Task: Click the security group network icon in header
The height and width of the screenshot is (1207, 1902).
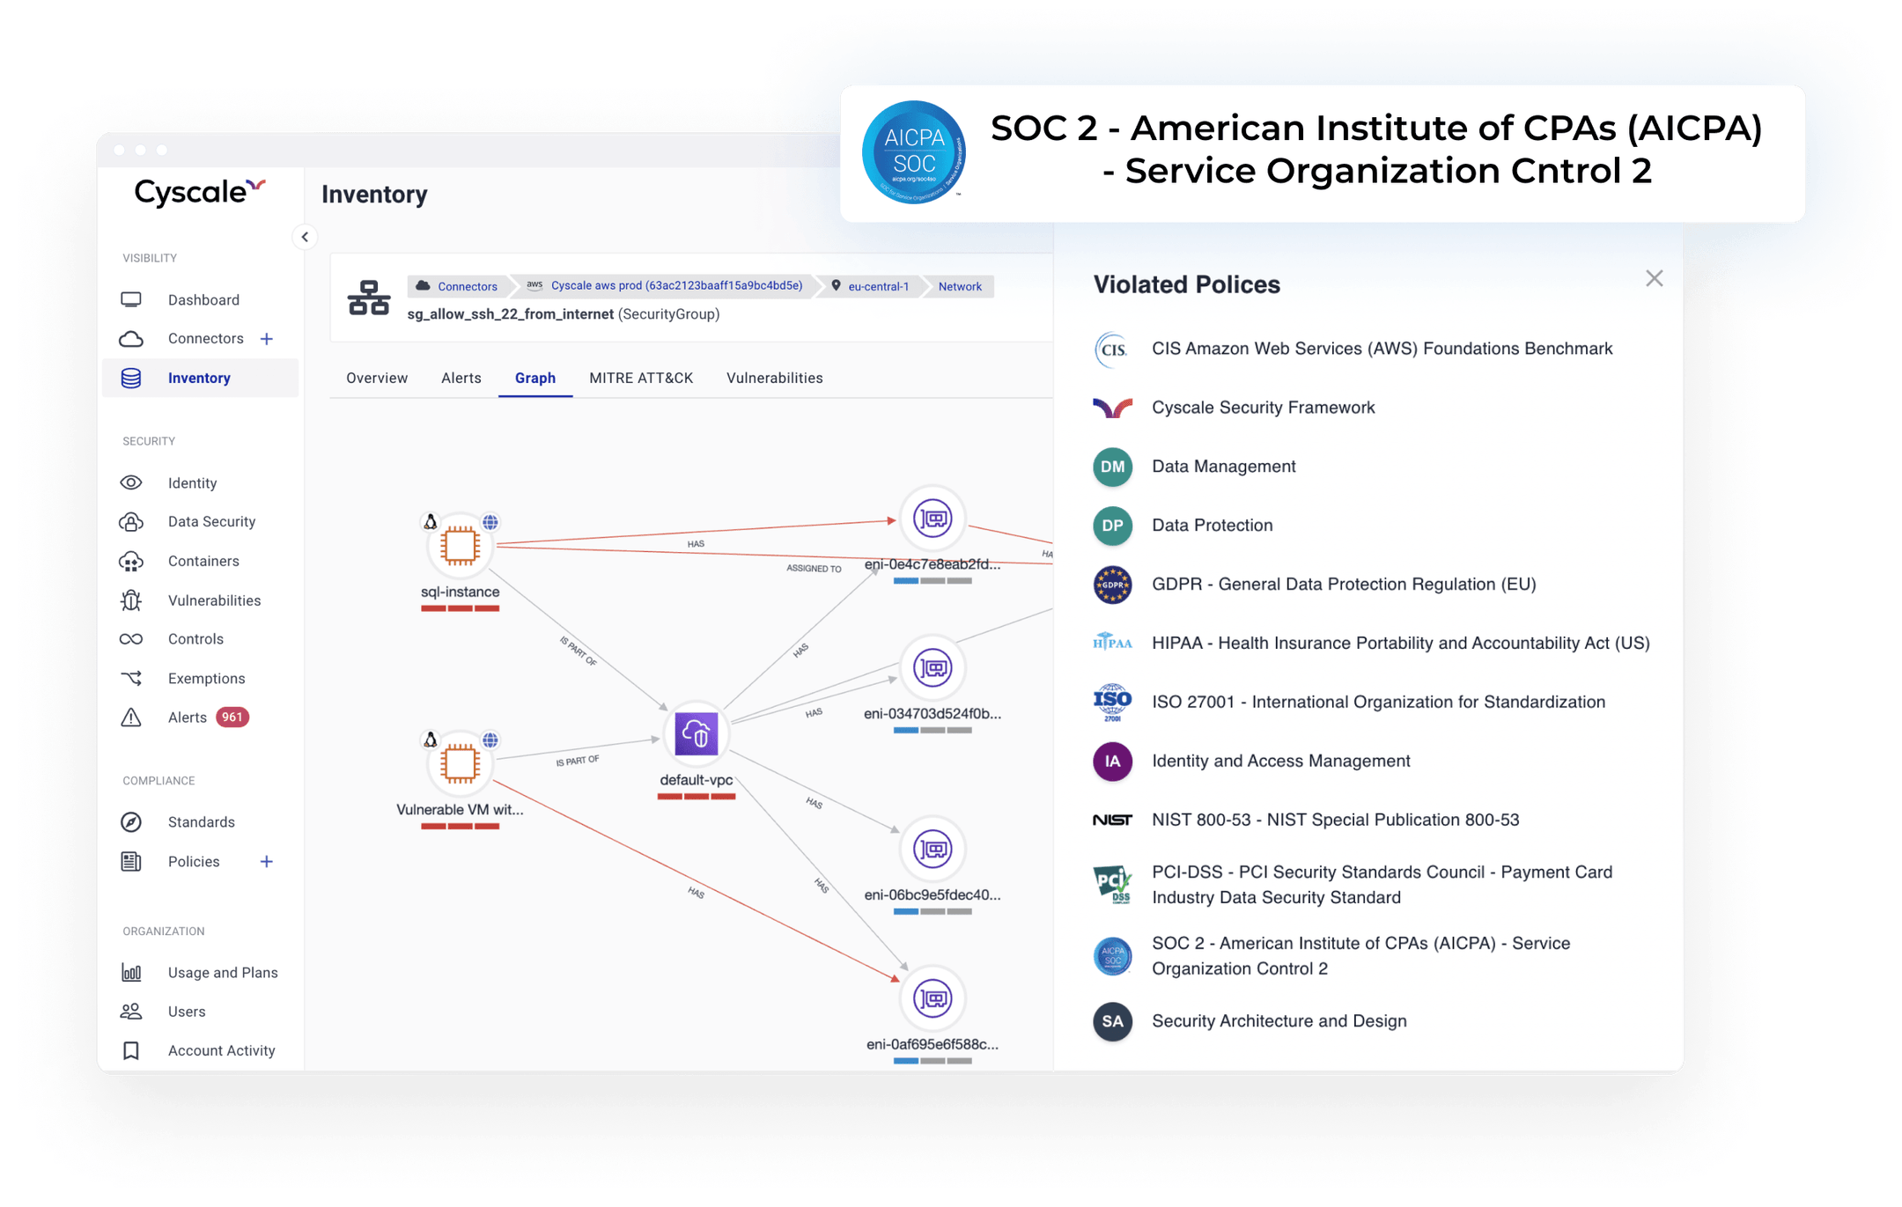Action: 369,298
